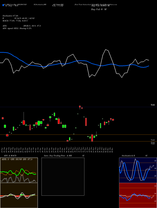Click the red candle with the tallest upper wick
The width and height of the screenshot is (157, 208).
[24, 123]
